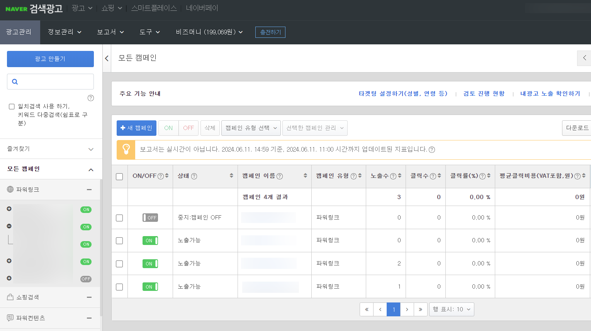Image resolution: width=591 pixels, height=331 pixels.
Task: Collapse the panel using the left chevron arrow
Action: 106,57
